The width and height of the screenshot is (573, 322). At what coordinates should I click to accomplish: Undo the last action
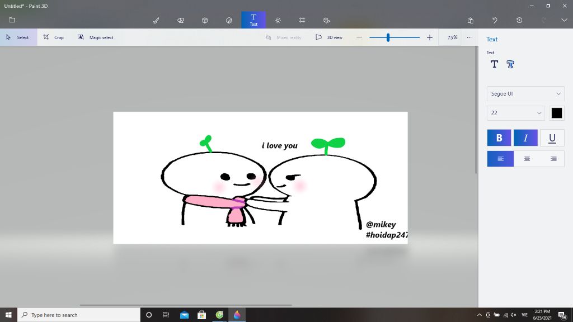[x=495, y=21]
